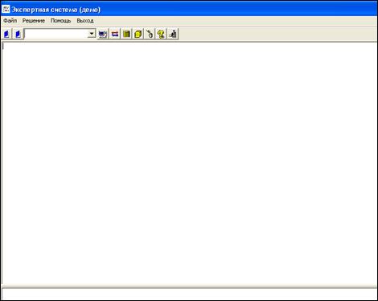Click the Выход menu item
The image size is (378, 301).
85,21
